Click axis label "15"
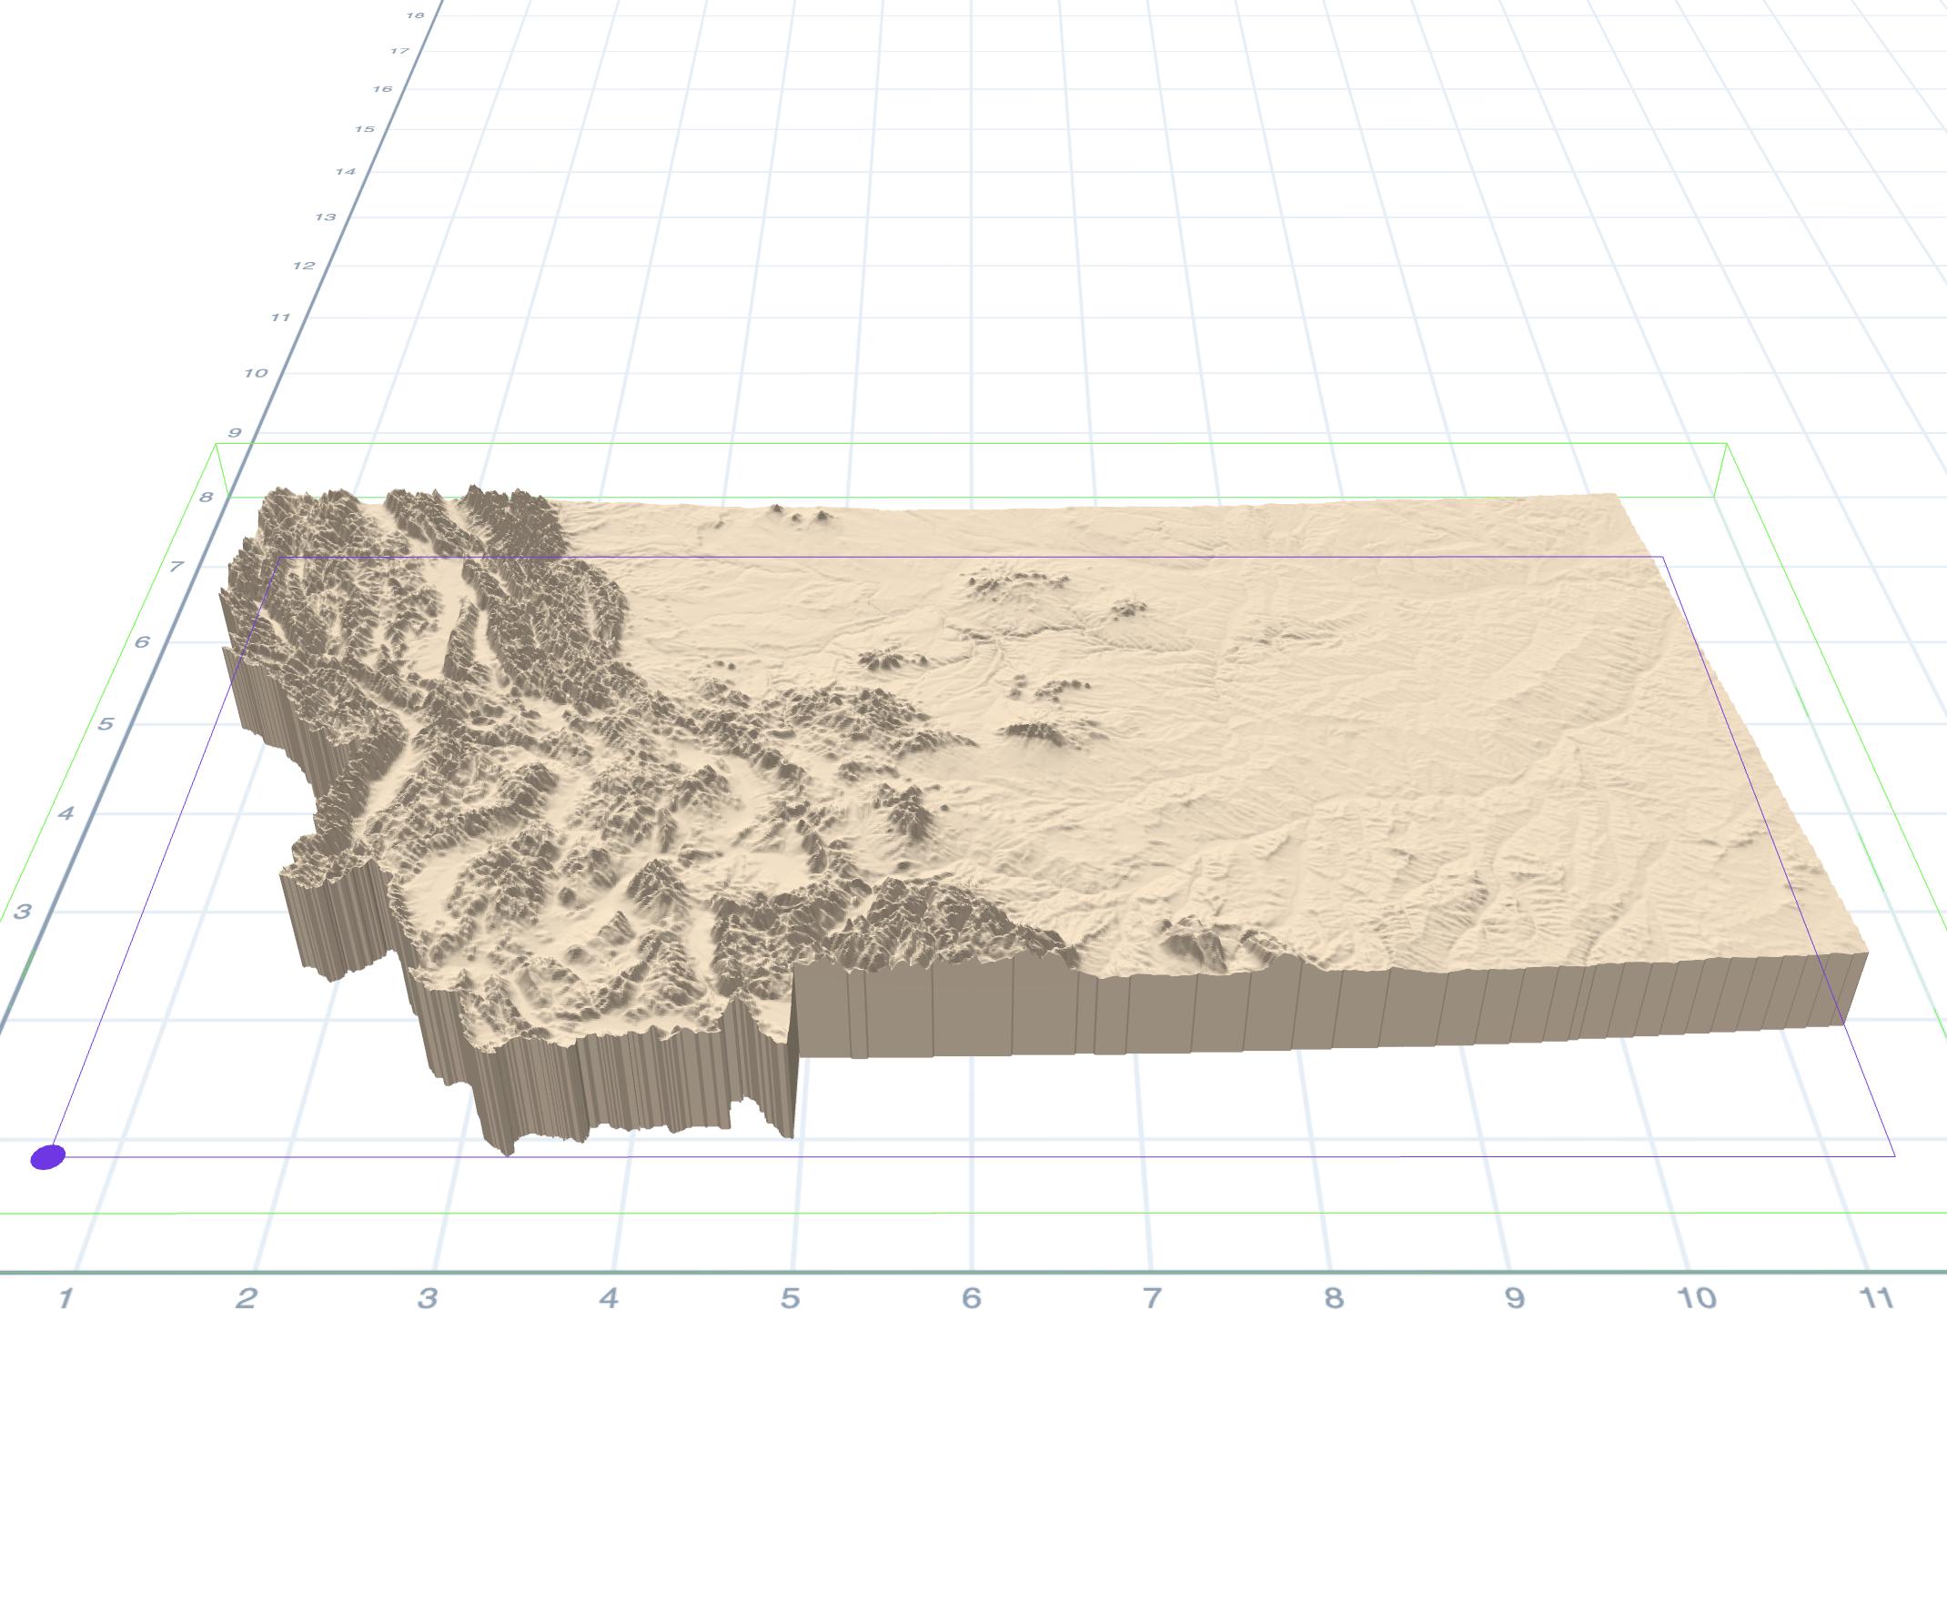The width and height of the screenshot is (1947, 1623). point(364,129)
